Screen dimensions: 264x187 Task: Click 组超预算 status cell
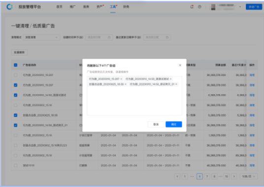click(85, 146)
